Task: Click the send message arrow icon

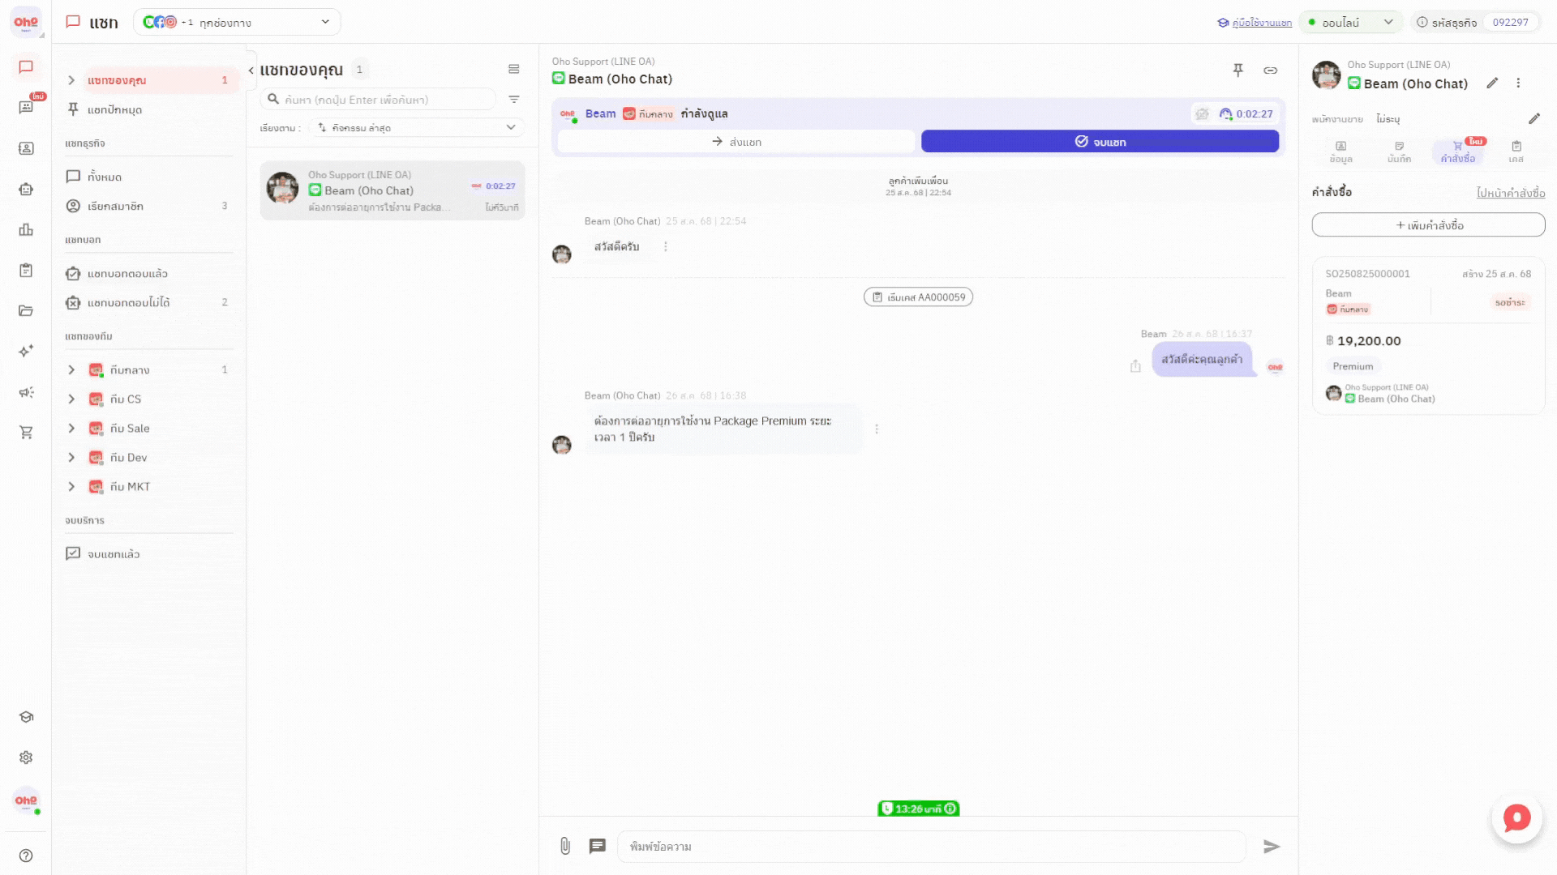Action: point(1271,847)
